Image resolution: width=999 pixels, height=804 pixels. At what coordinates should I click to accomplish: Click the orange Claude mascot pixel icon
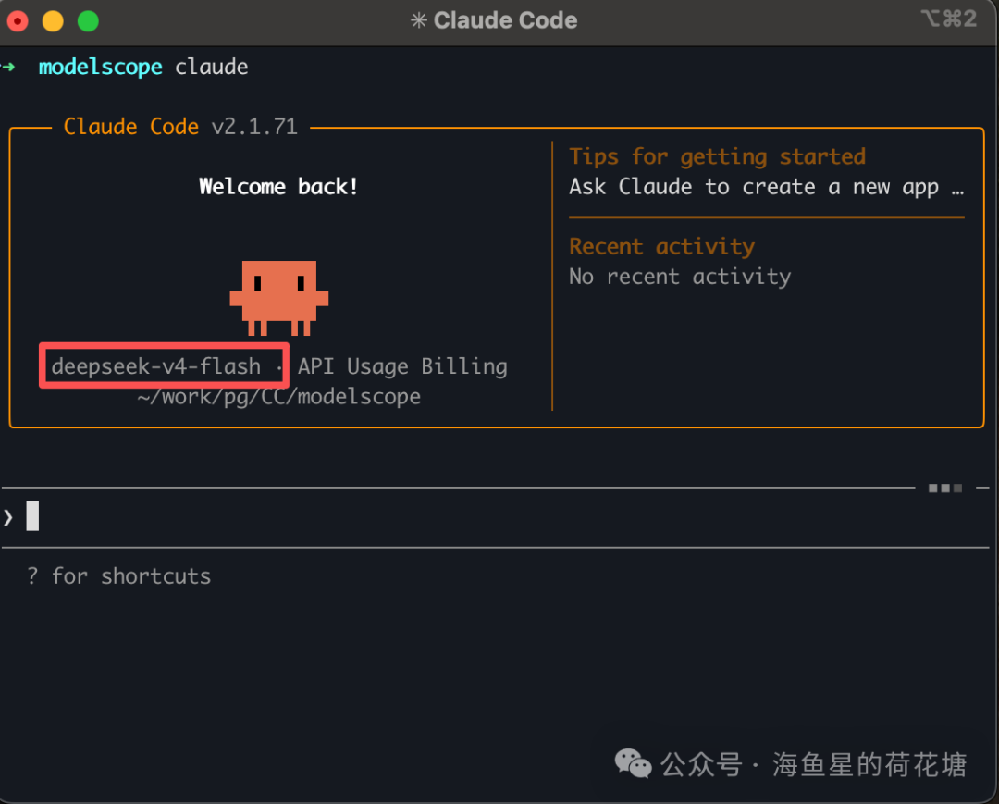(279, 298)
